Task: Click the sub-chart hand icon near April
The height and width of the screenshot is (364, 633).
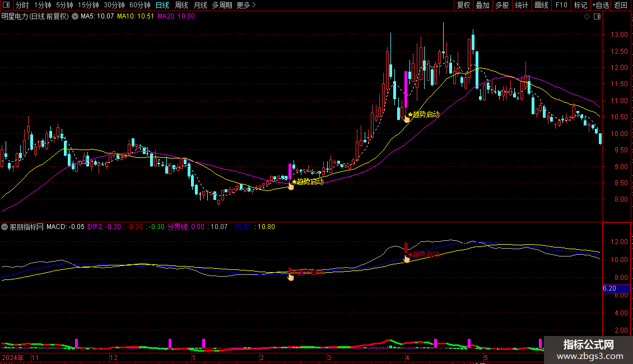Action: point(407,259)
